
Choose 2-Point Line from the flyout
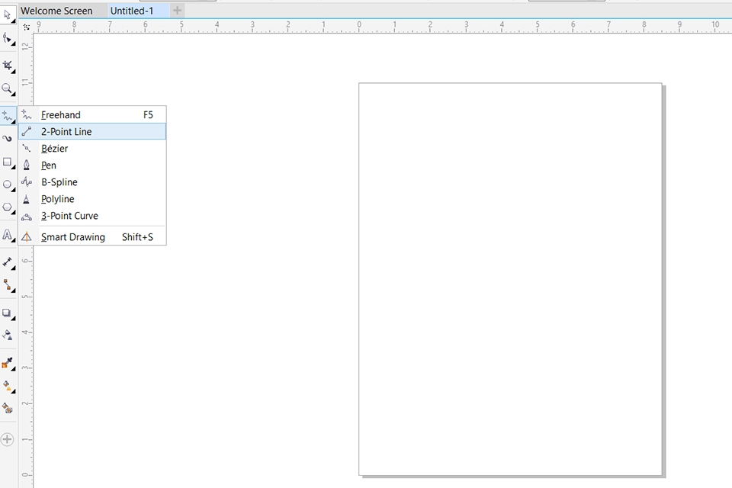click(x=66, y=132)
